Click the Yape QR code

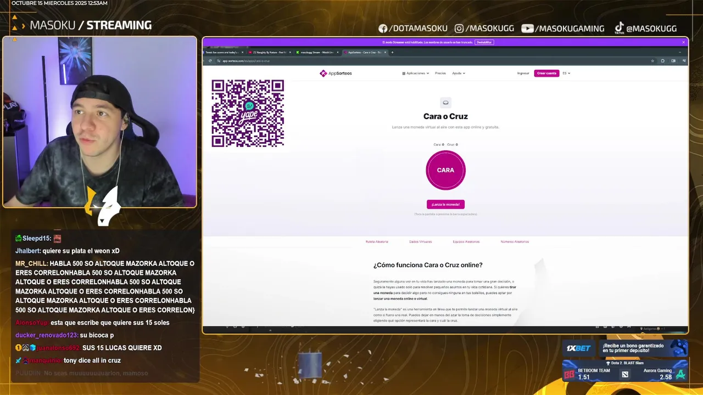pos(248,114)
